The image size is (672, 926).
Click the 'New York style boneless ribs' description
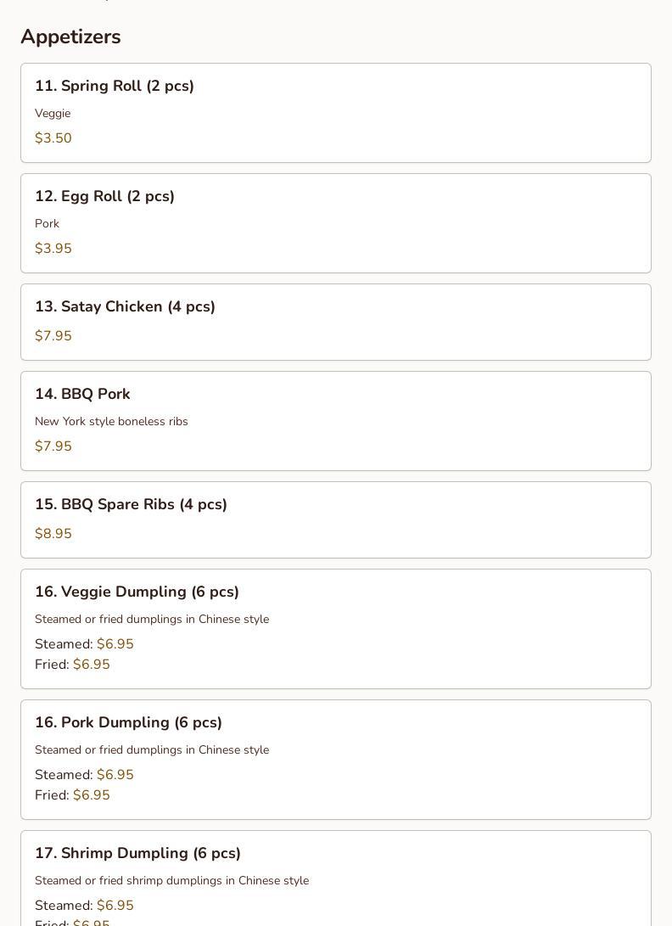point(112,421)
